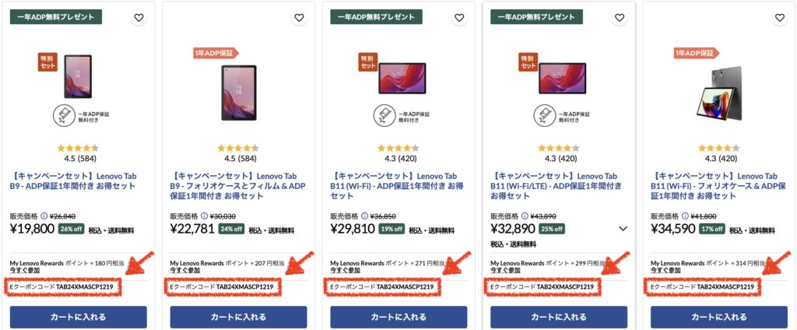
Task: Open Lenovo Tab B11 (Wi-Fi/LTE) product title
Action: (x=556, y=185)
